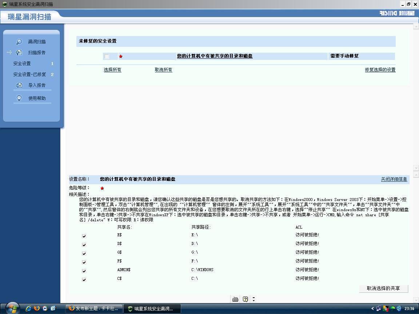Viewport: 419px width, 314px height.
Task: Click the count 2 next to 安全设置-已修复
Action: coord(52,75)
